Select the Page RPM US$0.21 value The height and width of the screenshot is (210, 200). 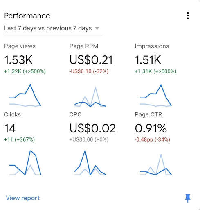click(x=91, y=60)
